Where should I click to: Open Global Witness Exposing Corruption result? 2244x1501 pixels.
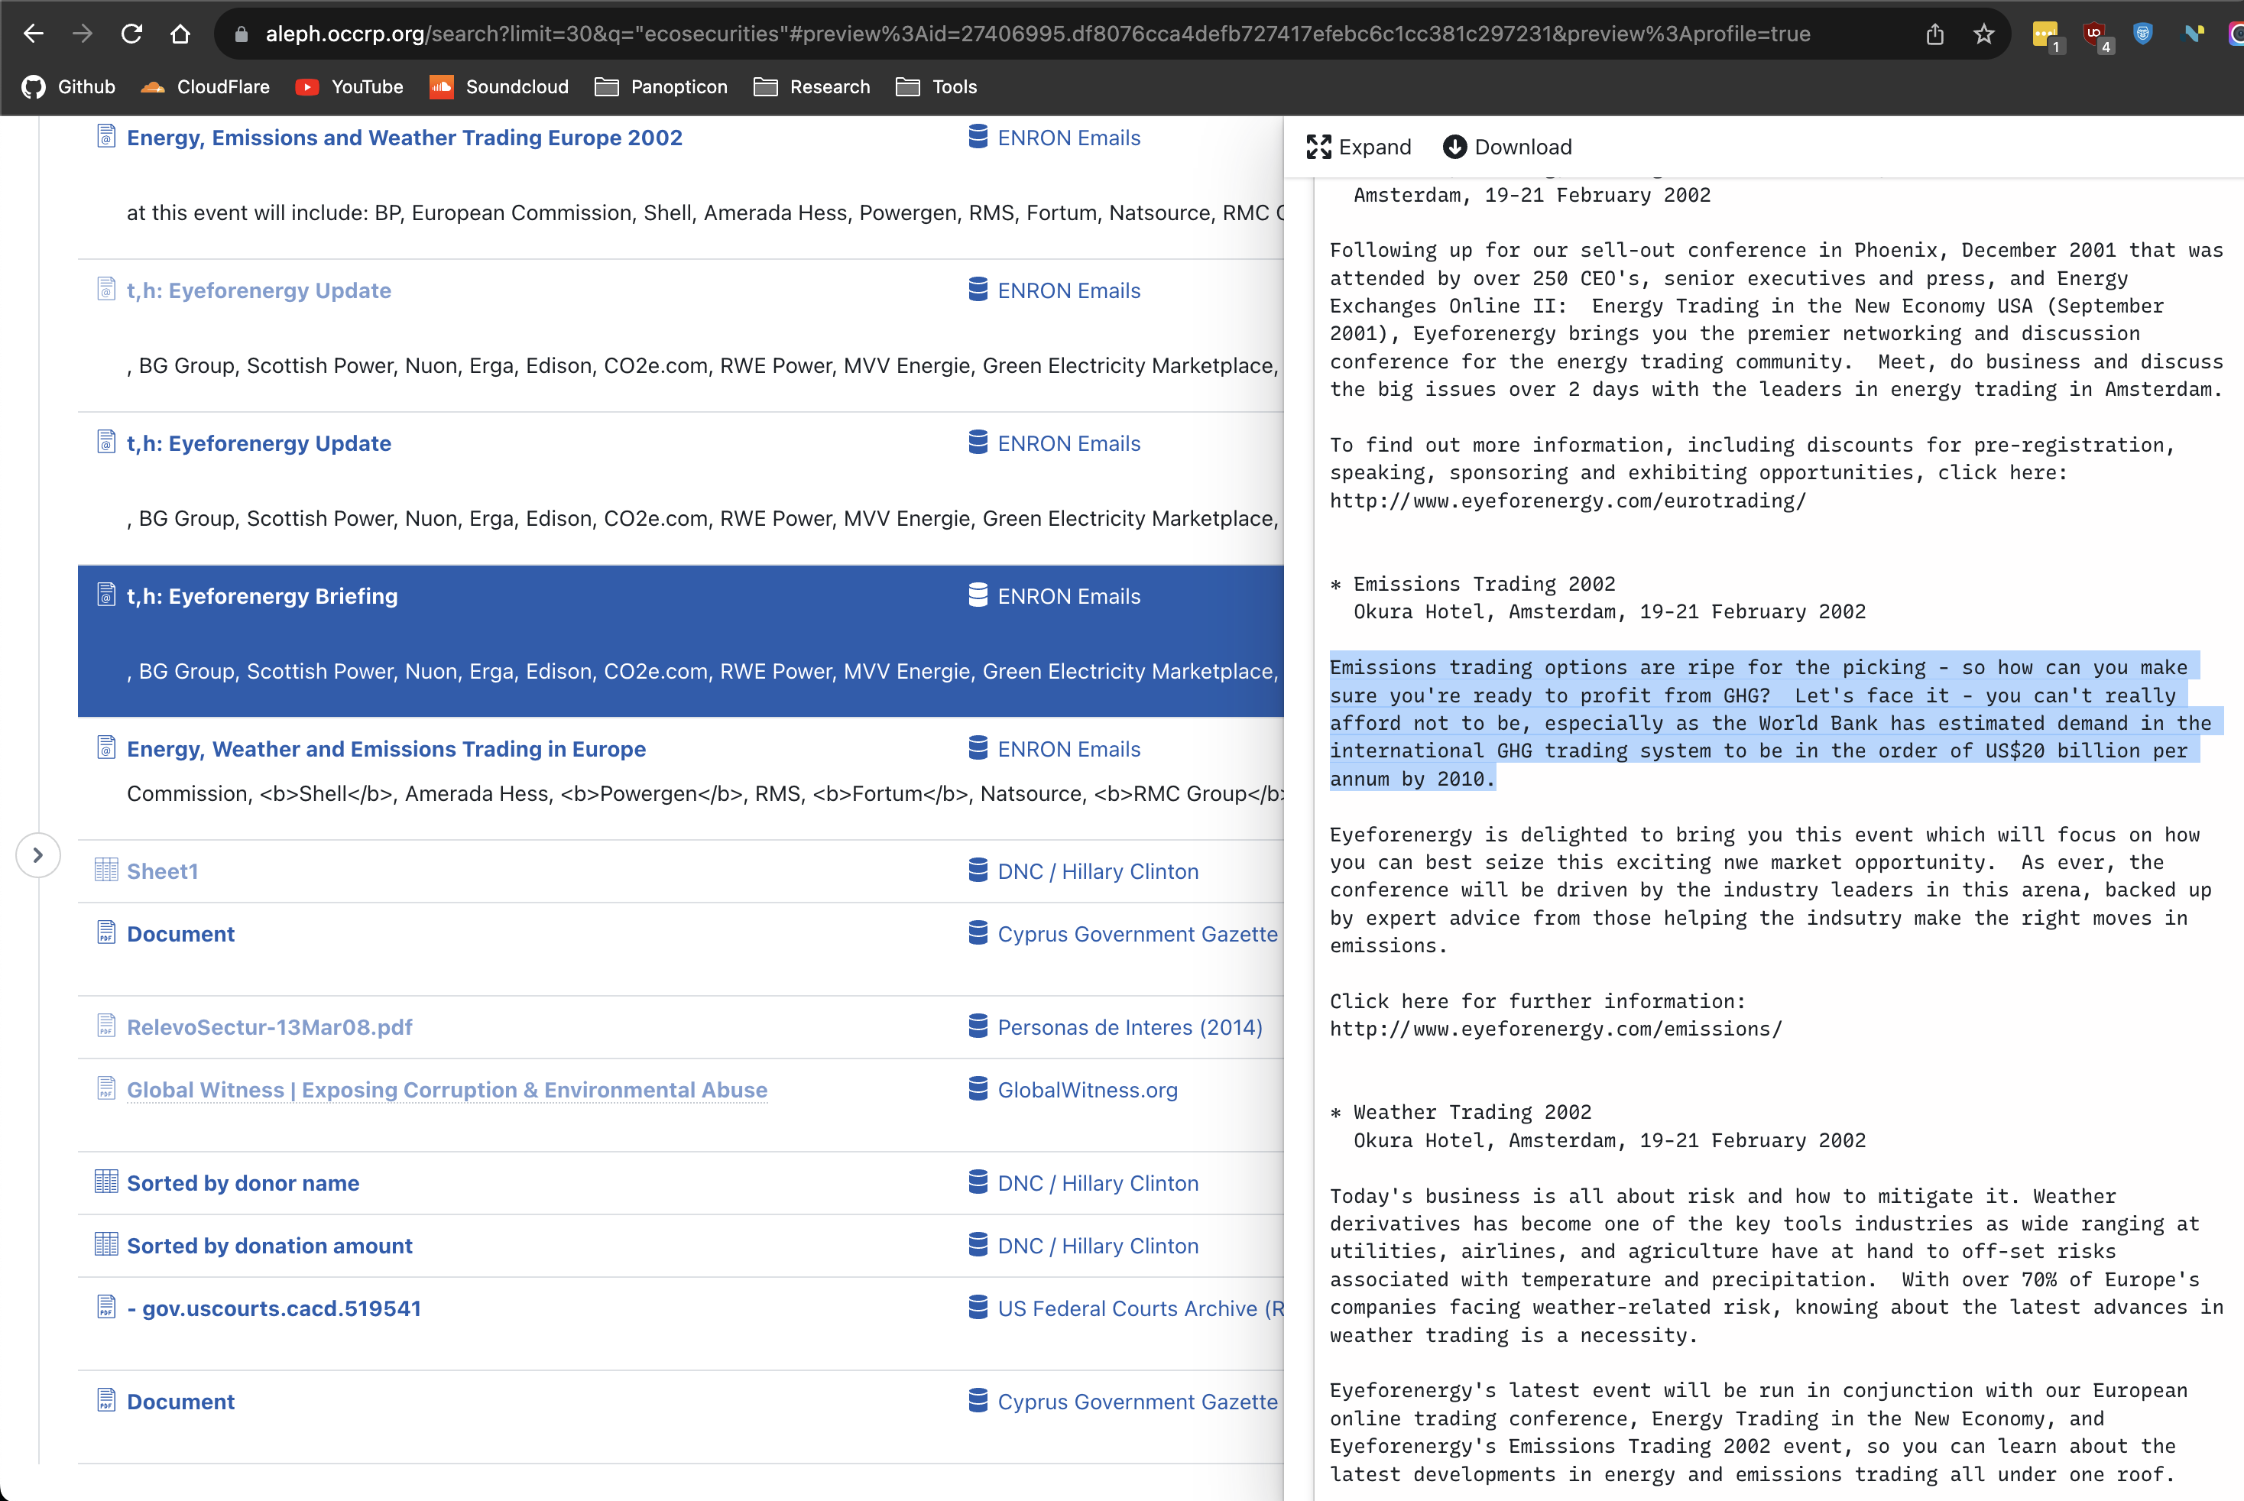pyautogui.click(x=447, y=1091)
